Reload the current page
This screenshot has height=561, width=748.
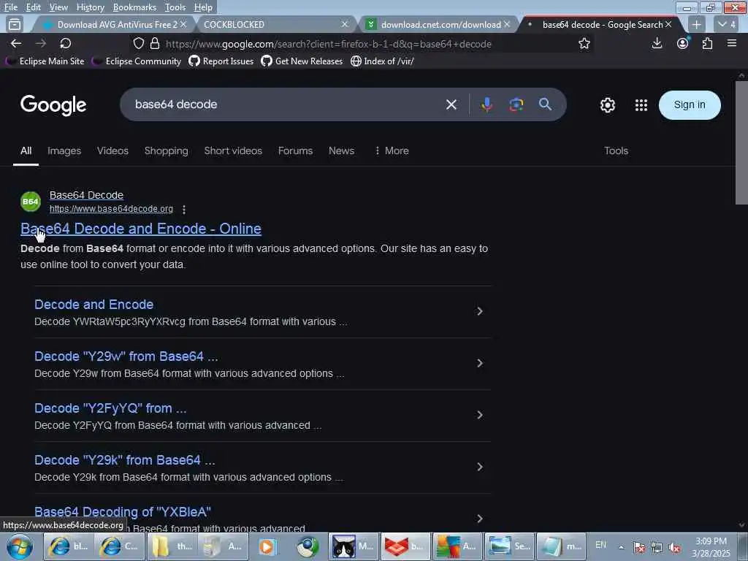coord(65,43)
